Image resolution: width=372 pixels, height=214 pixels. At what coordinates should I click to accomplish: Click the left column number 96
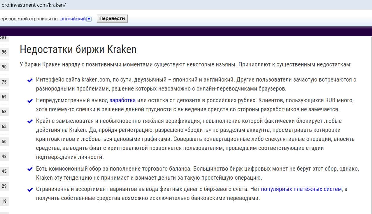[x=4, y=52]
